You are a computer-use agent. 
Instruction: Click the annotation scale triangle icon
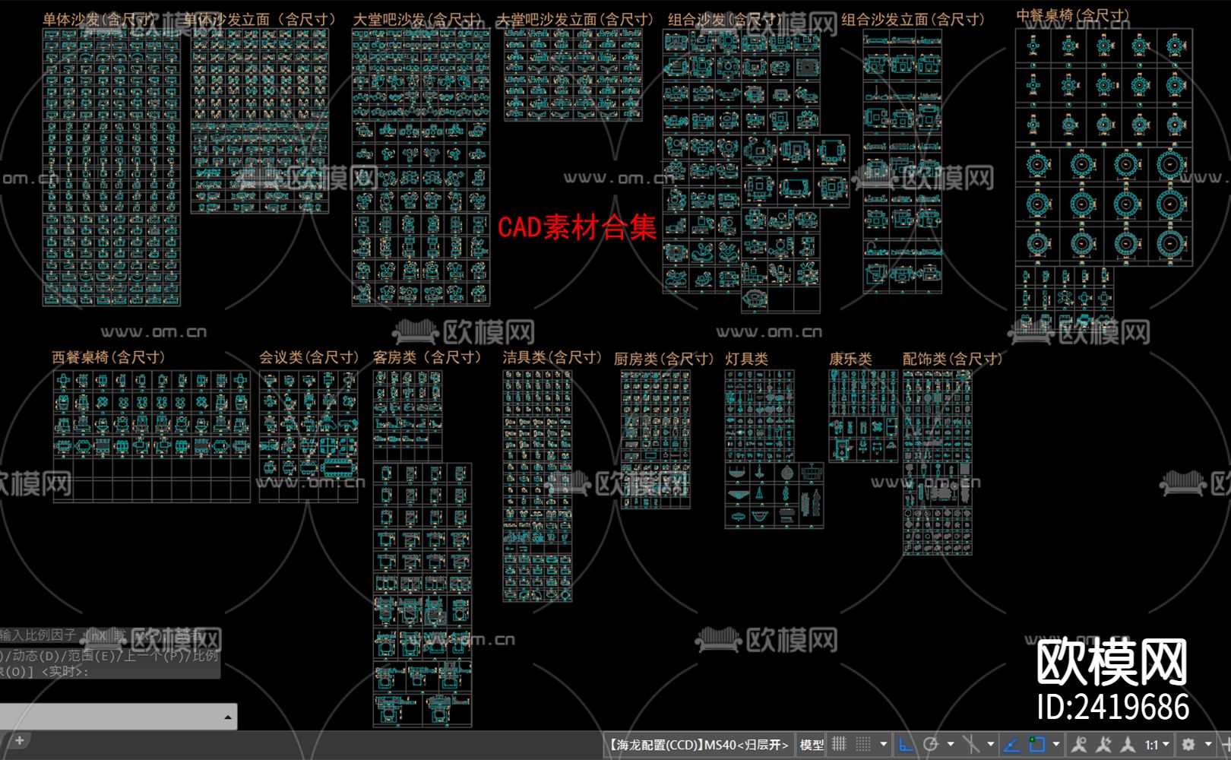click(1128, 744)
